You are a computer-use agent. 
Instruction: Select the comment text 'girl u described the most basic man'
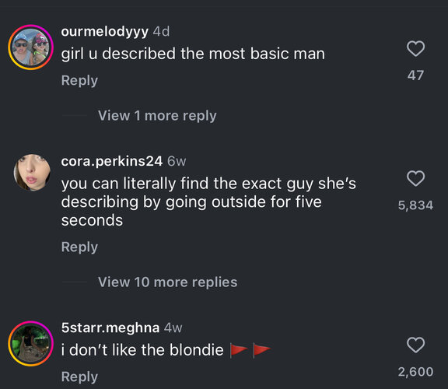pyautogui.click(x=193, y=54)
